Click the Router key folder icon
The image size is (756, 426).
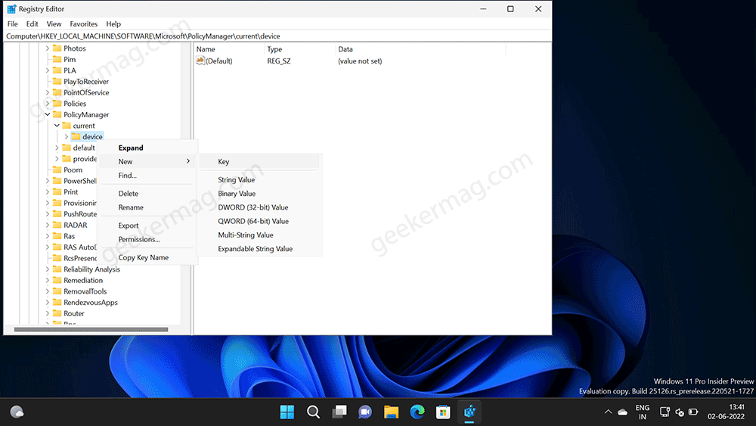coord(57,313)
